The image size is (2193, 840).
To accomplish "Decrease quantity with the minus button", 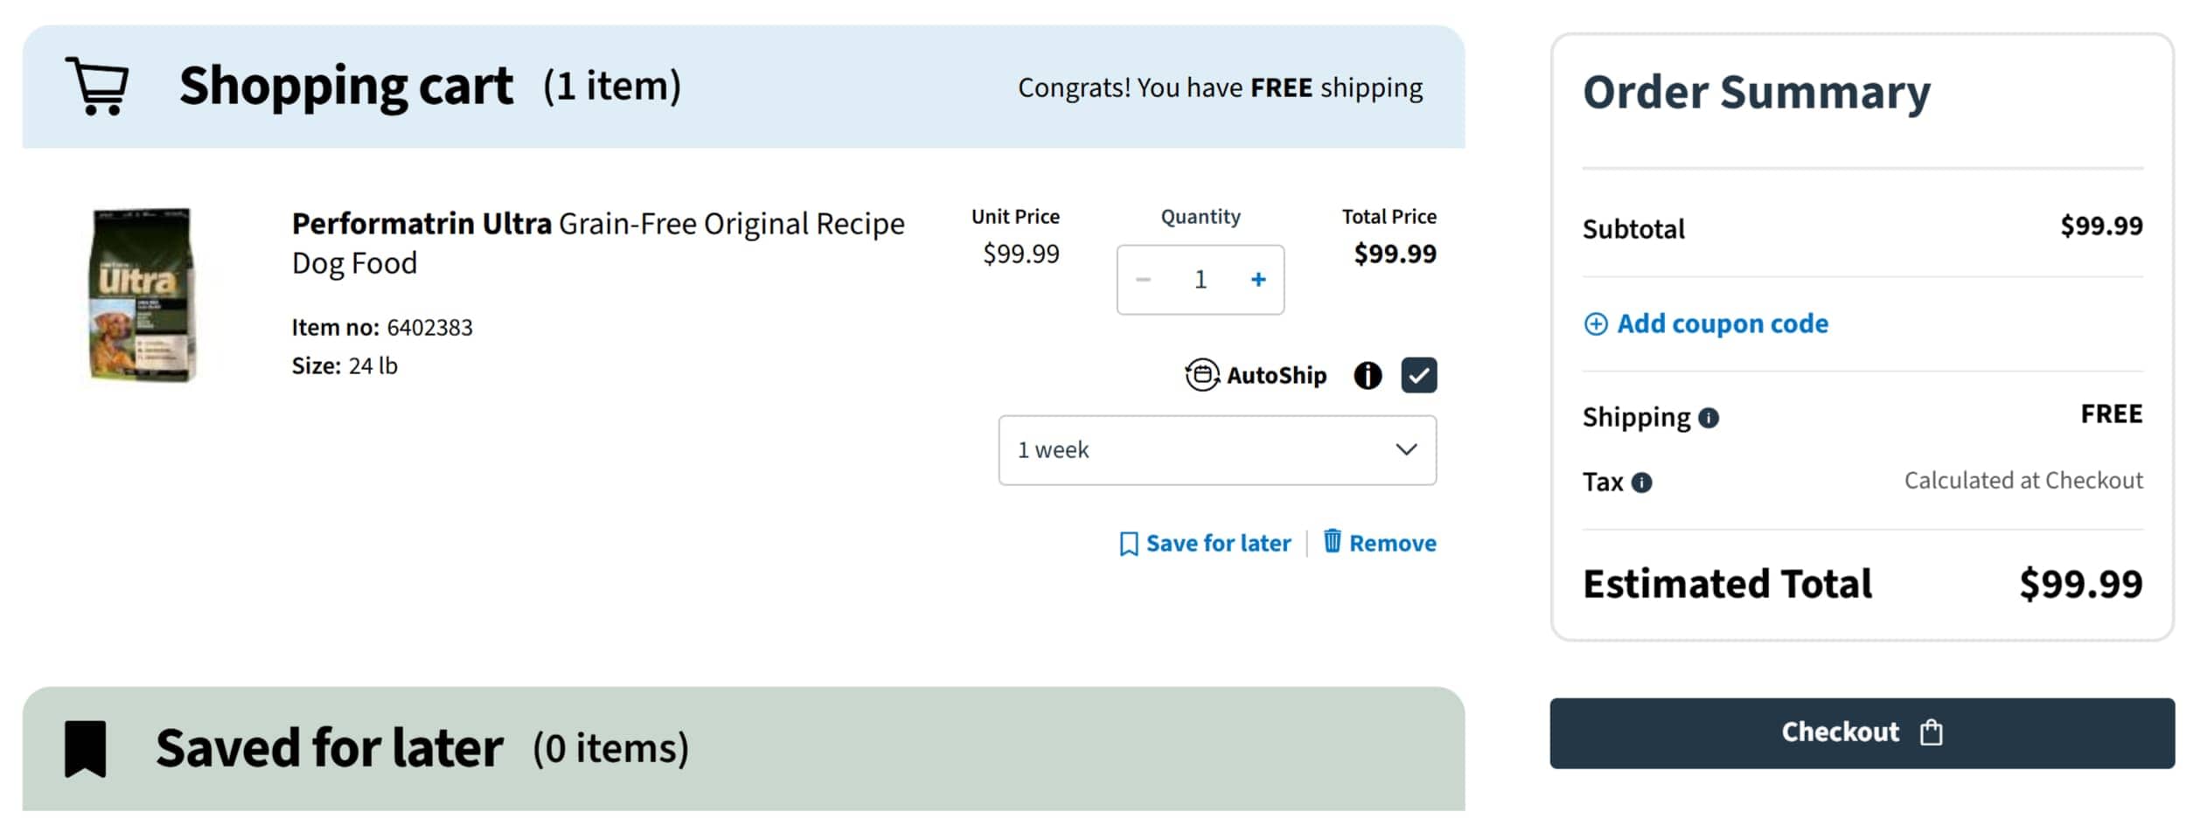I will point(1143,280).
